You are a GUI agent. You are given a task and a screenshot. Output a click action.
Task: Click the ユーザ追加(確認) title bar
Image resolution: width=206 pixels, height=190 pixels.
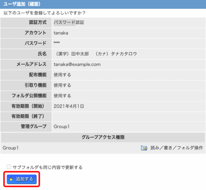(103, 4)
